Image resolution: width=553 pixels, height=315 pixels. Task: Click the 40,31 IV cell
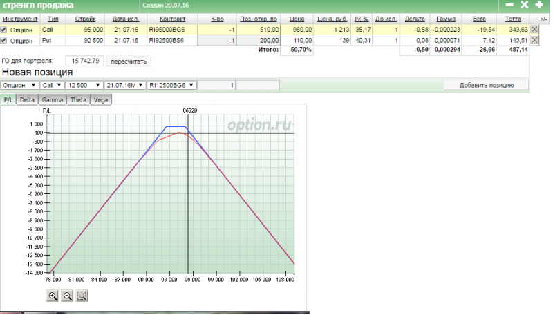362,41
